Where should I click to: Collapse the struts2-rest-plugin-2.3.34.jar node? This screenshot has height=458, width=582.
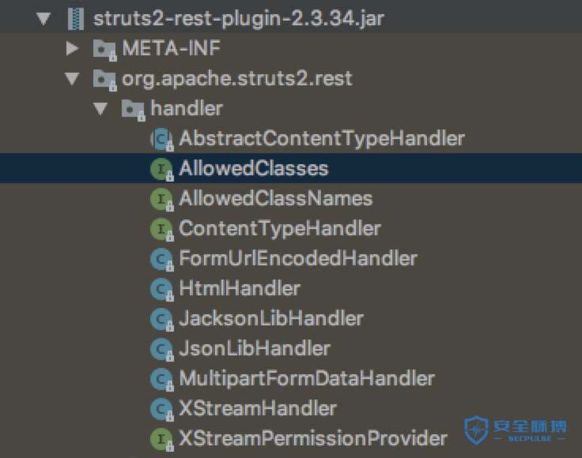(43, 18)
